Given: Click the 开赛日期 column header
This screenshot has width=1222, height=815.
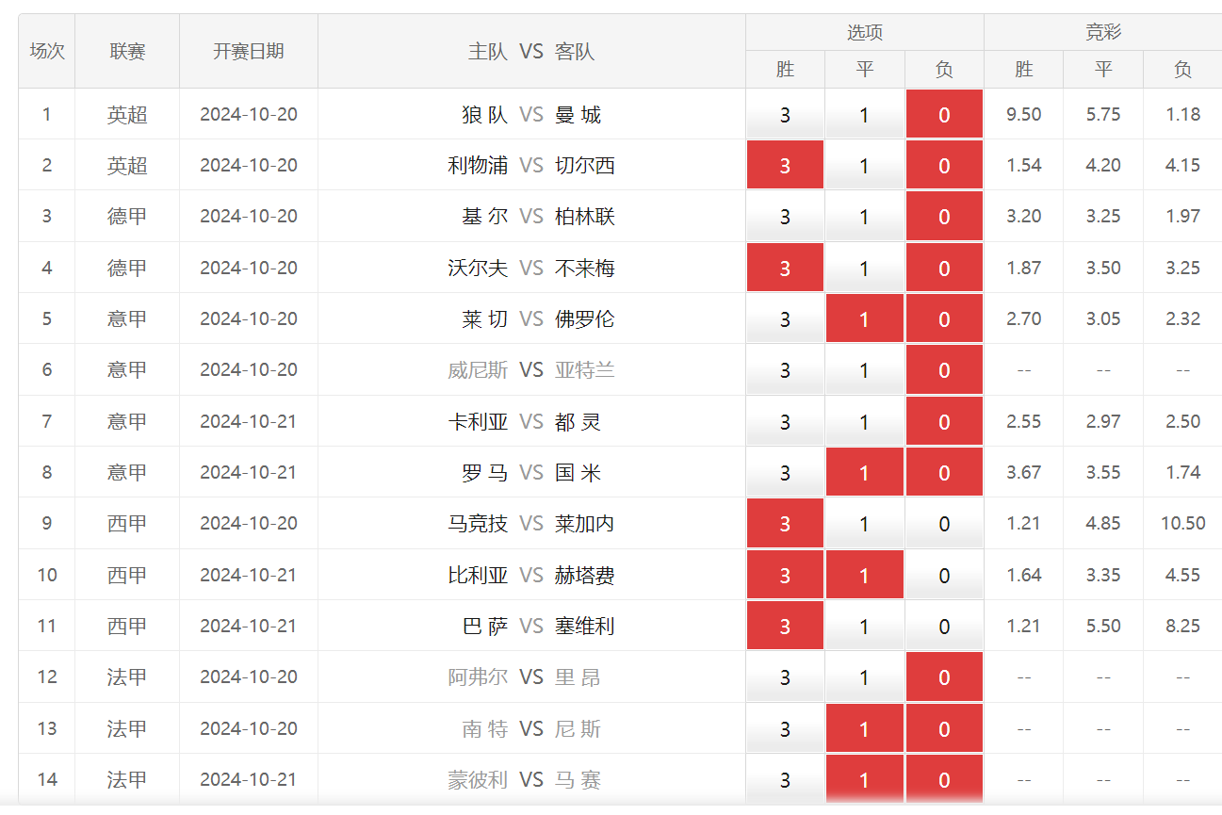Looking at the screenshot, I should pos(249,51).
